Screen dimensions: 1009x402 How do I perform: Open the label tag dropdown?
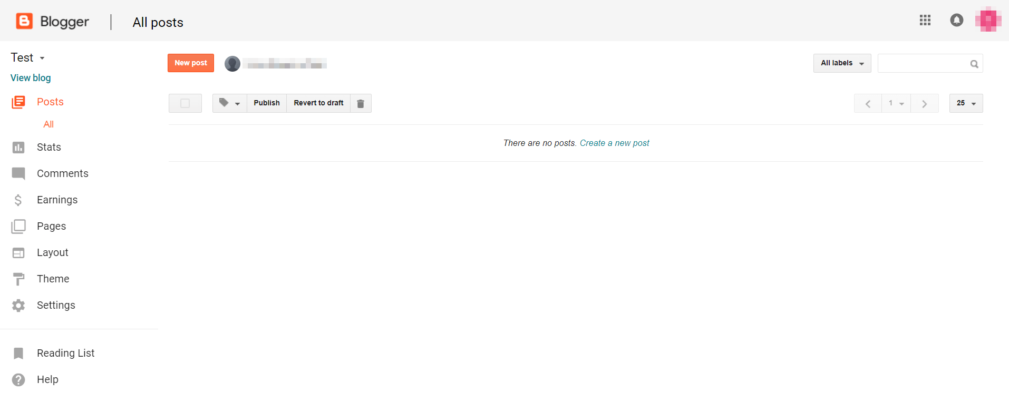tap(229, 103)
